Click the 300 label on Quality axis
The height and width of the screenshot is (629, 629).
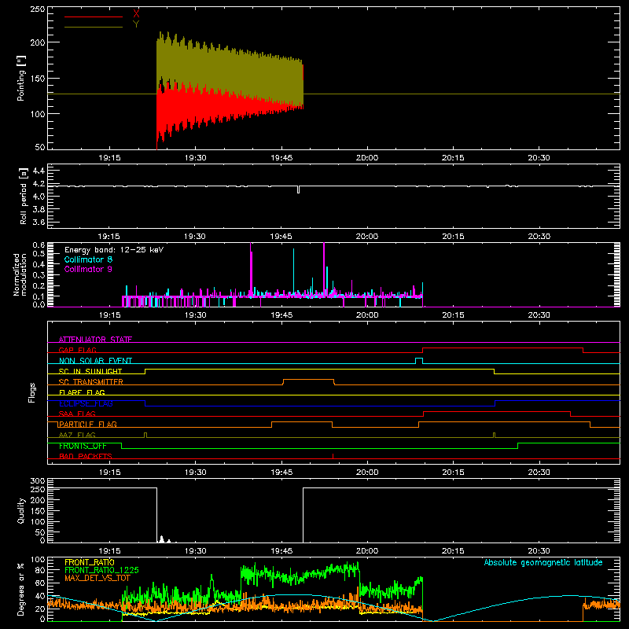click(x=38, y=481)
